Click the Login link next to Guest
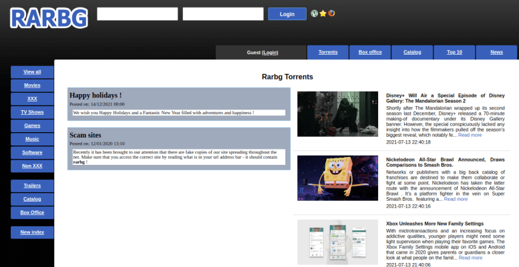Image resolution: width=519 pixels, height=267 pixels. (x=271, y=52)
